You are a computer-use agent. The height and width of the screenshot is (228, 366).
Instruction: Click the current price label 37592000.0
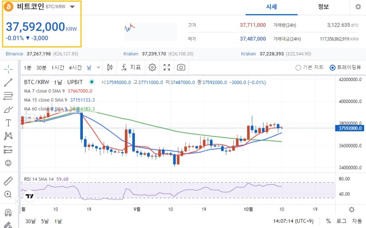click(350, 128)
